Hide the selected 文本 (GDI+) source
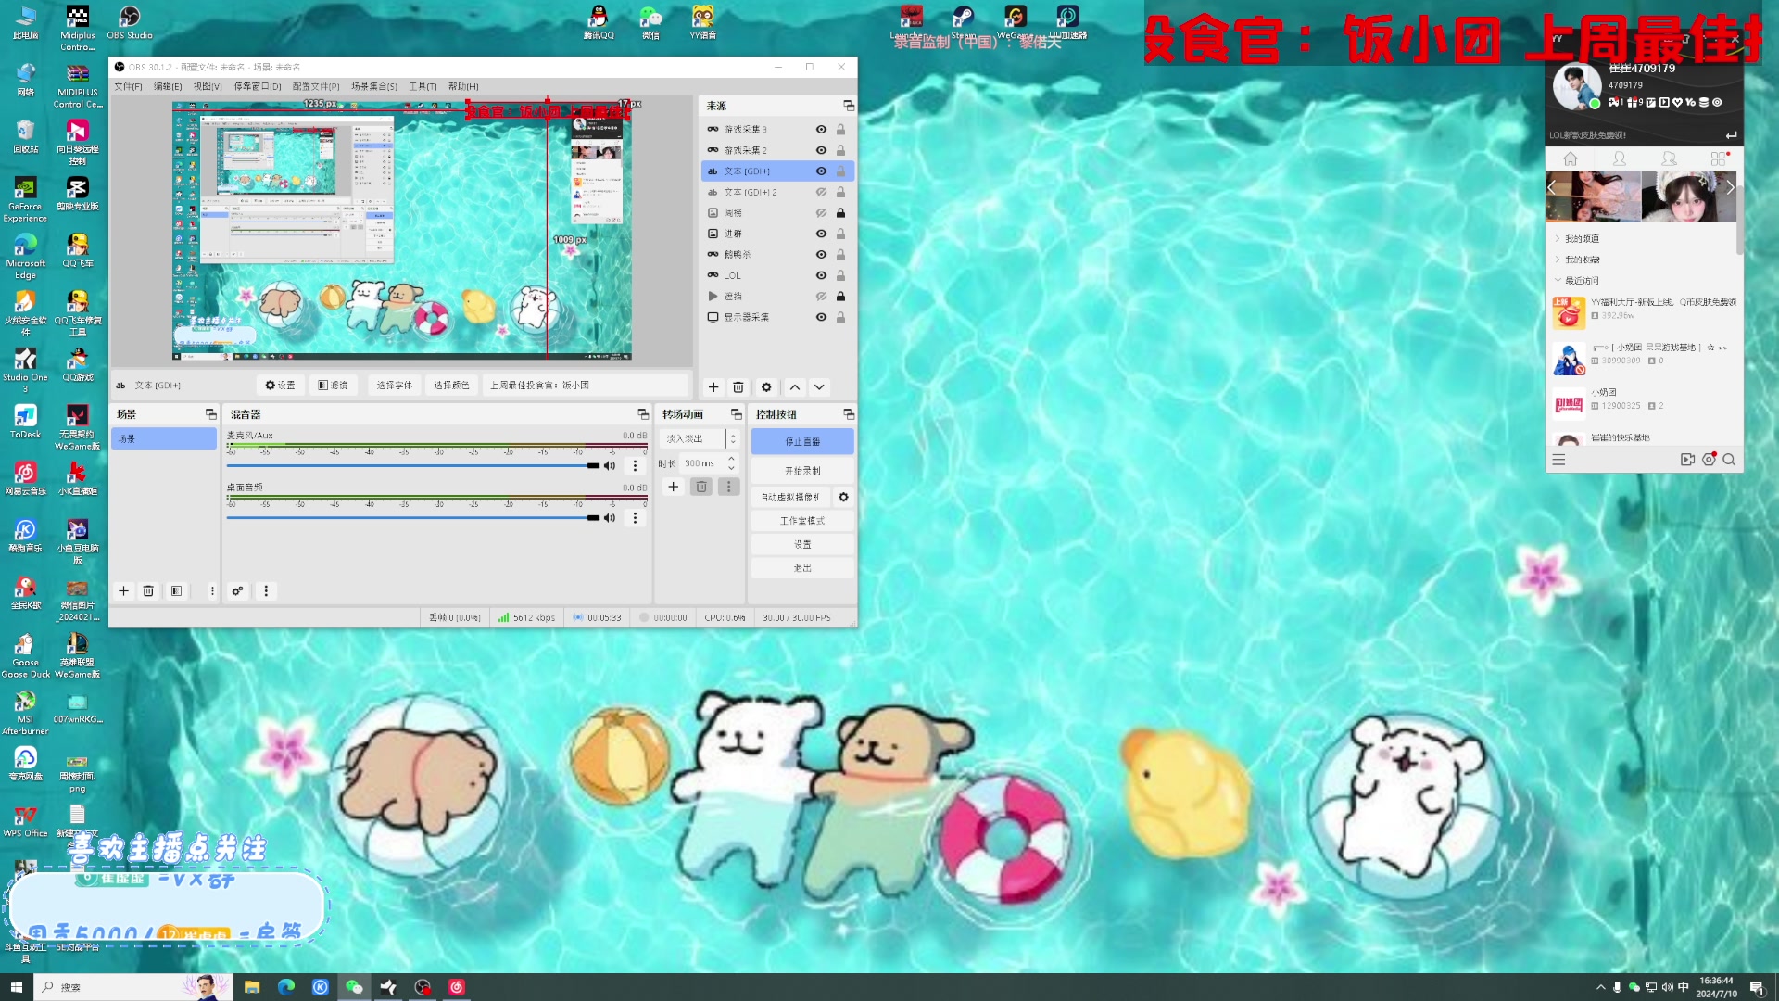The image size is (1779, 1001). pos(821,171)
